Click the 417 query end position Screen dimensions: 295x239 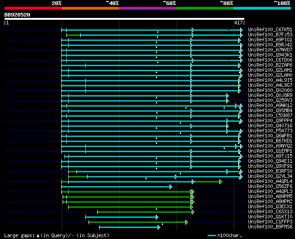point(238,23)
